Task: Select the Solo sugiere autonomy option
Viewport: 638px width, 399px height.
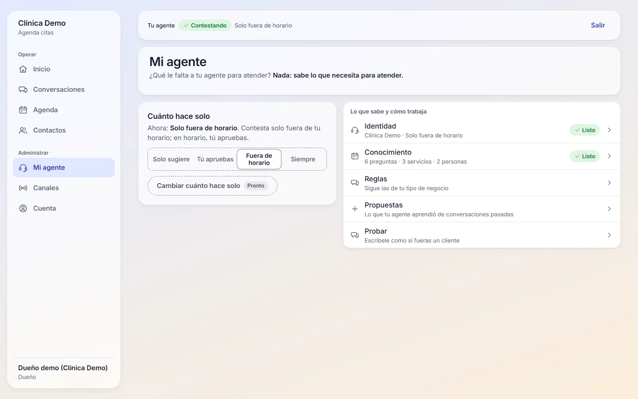Action: (x=171, y=159)
